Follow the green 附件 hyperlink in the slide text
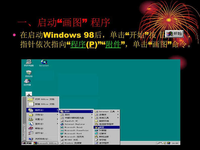This screenshot has height=150, width=200. (x=113, y=44)
